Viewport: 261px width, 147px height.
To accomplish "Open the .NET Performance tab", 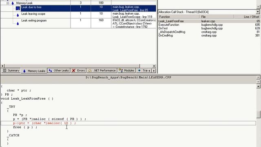I will (102, 71).
